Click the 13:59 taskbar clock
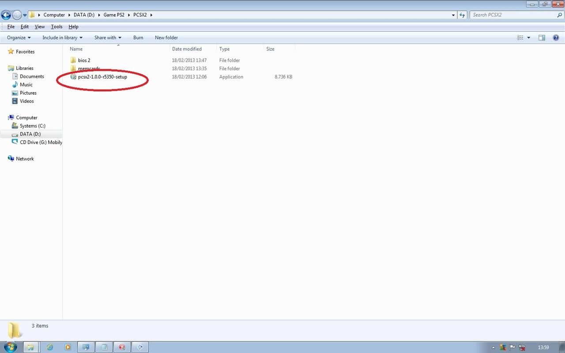The height and width of the screenshot is (353, 565). click(543, 348)
